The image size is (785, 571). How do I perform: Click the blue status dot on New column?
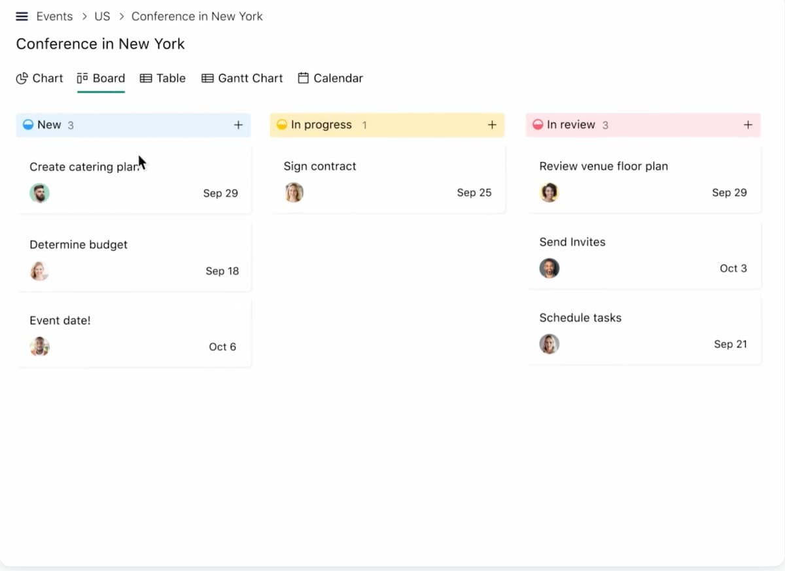click(27, 124)
